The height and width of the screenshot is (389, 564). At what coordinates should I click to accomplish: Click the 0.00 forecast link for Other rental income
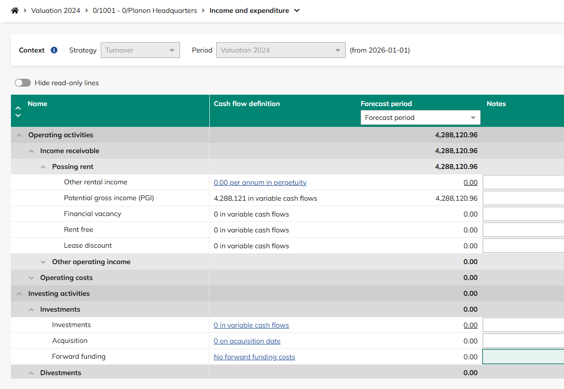coord(470,182)
